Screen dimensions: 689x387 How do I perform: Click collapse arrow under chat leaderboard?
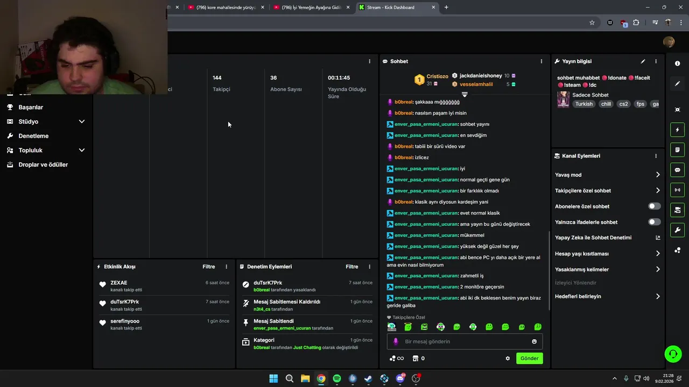click(465, 94)
